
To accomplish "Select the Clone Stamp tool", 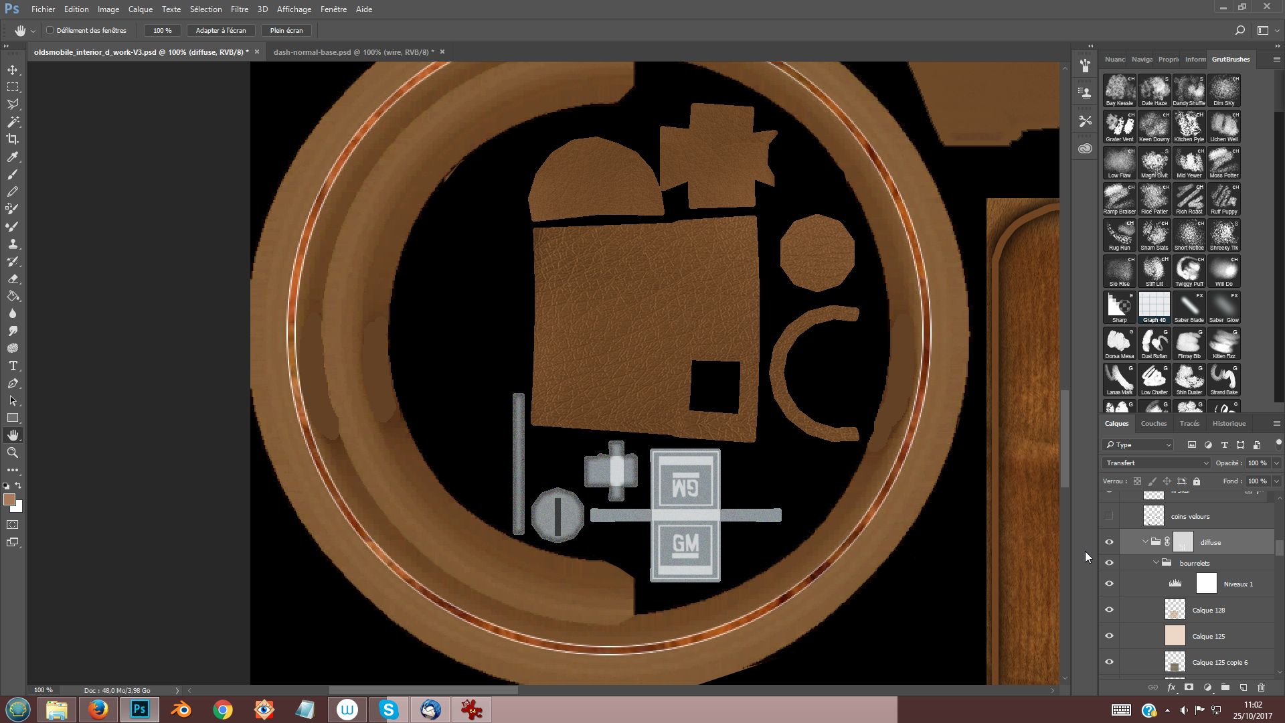I will 13,244.
